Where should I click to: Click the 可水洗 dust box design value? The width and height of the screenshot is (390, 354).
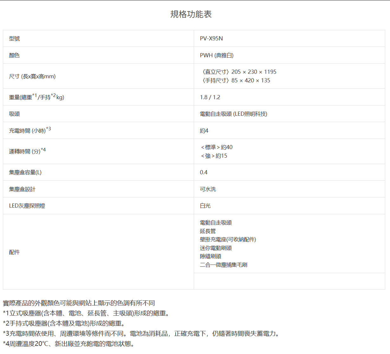pos(208,189)
